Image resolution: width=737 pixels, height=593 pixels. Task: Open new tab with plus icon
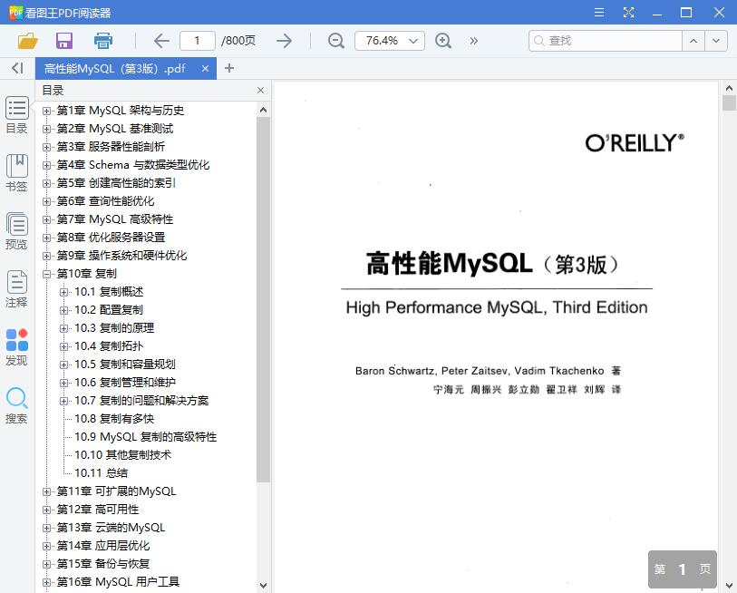pos(229,68)
